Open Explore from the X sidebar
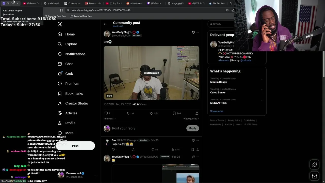Viewport: 325px width, 183px height. (67, 44)
